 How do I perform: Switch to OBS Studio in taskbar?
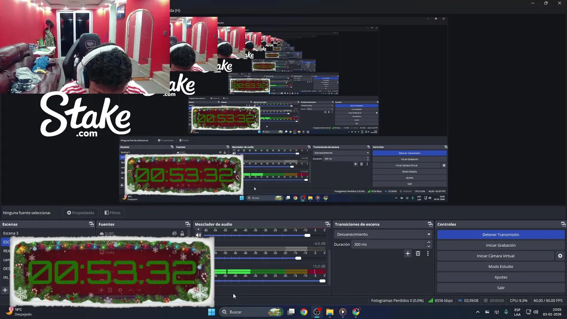[317, 312]
